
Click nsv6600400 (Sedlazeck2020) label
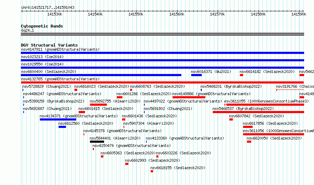tap(49, 72)
